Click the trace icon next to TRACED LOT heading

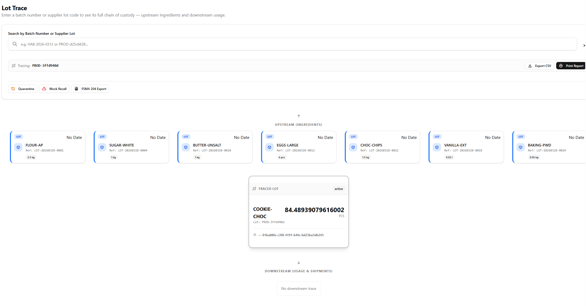coord(254,188)
